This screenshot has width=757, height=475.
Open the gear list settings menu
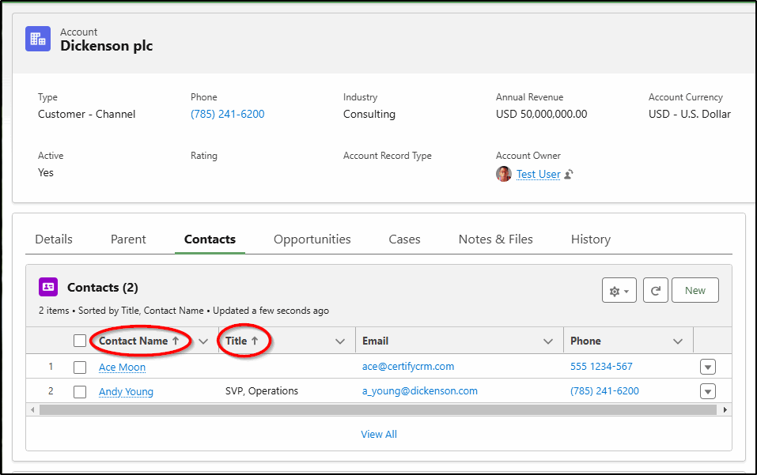(x=619, y=290)
